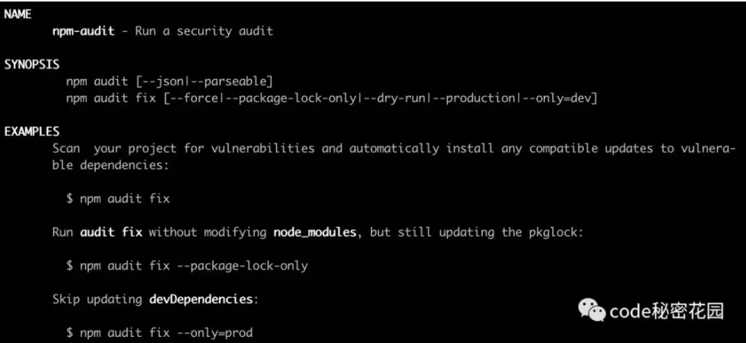
Task: Click the "Run a security audit" description
Action: coord(201,32)
